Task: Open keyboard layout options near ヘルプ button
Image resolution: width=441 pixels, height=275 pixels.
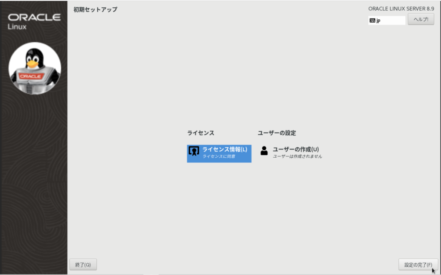Action: 386,19
